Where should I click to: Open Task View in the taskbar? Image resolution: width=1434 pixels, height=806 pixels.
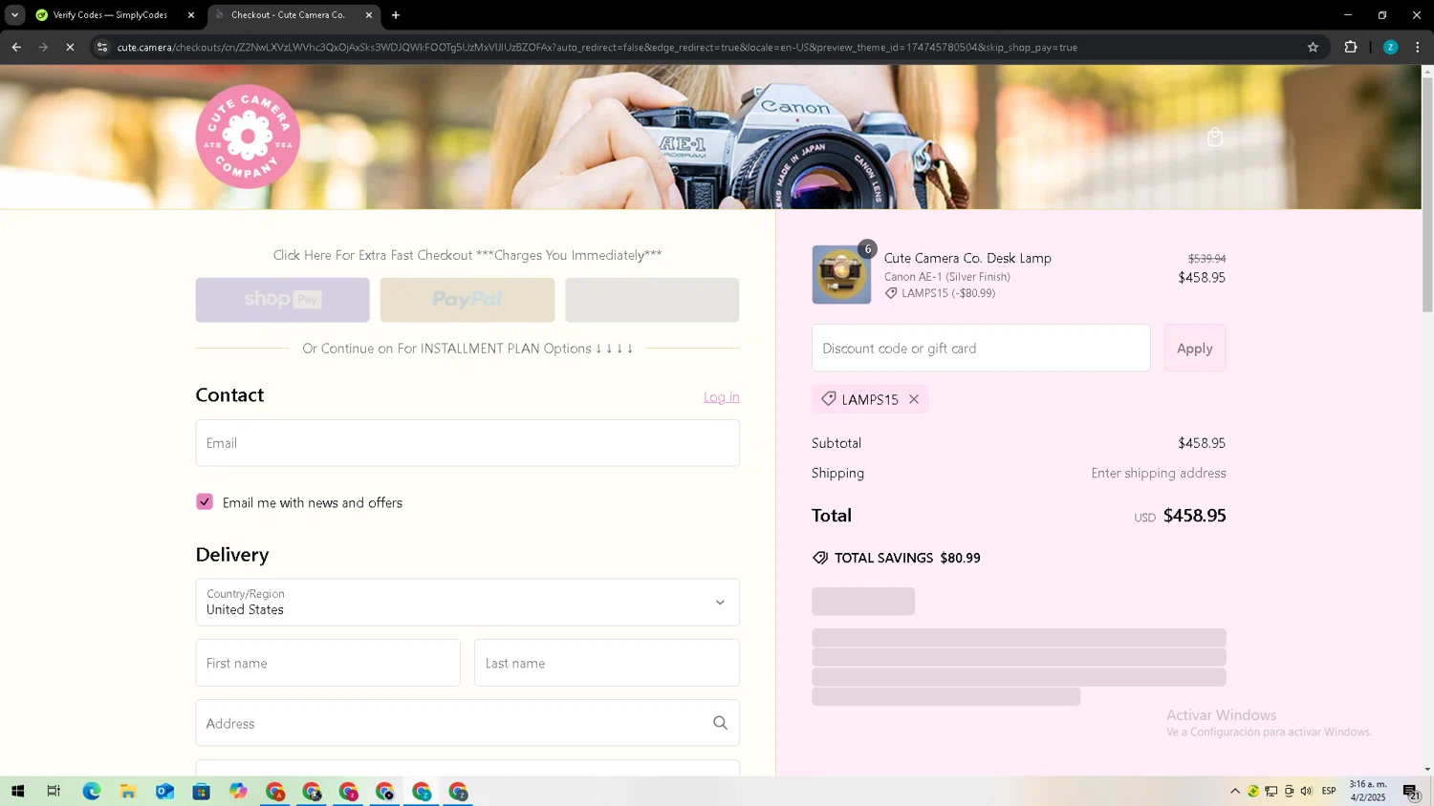(x=54, y=792)
